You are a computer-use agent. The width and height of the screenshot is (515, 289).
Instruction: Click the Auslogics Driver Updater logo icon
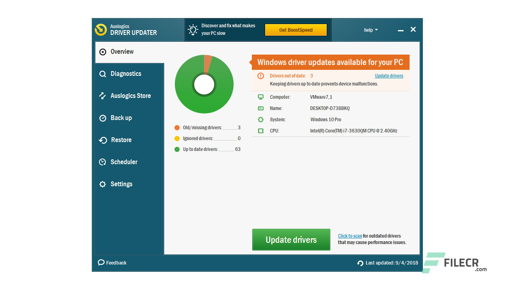tap(101, 30)
